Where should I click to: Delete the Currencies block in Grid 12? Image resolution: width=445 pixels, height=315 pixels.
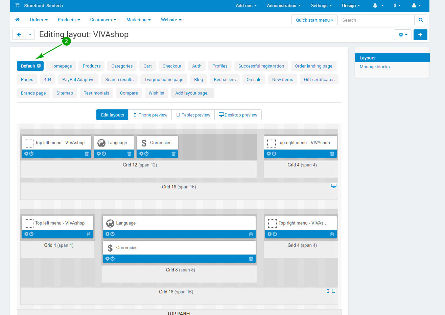tap(173, 154)
